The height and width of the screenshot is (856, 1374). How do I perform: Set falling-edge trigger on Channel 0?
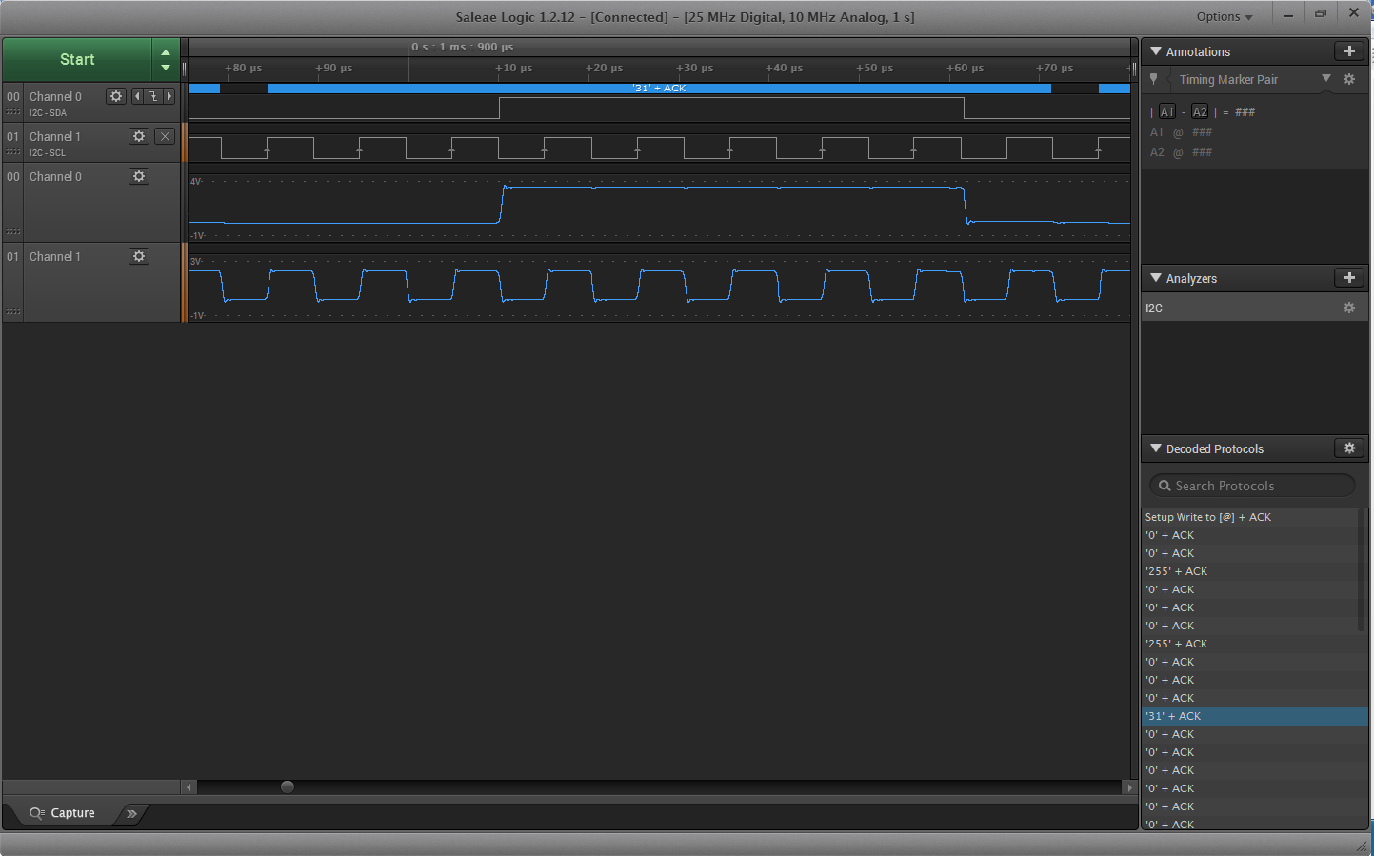tap(152, 96)
